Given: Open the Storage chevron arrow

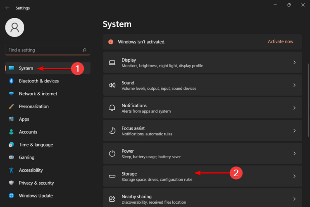Looking at the screenshot, I should pos(294,176).
